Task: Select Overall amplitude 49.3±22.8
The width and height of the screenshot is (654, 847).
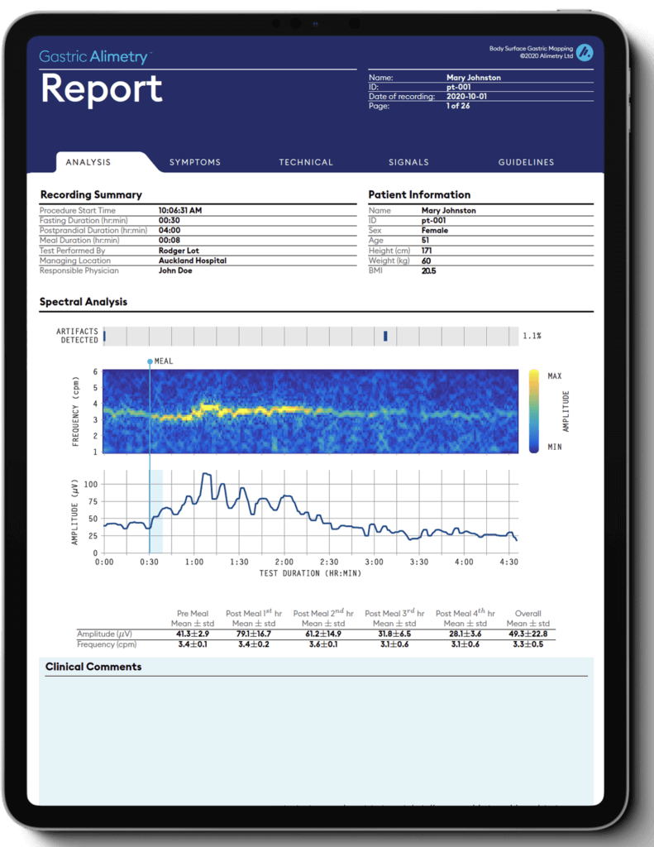Action: tap(527, 634)
